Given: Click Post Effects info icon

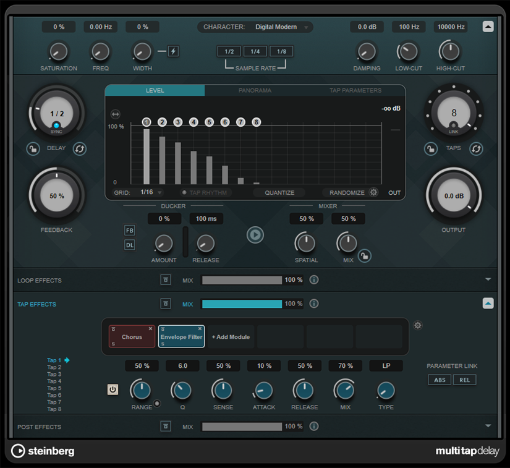Looking at the screenshot, I should (x=314, y=426).
